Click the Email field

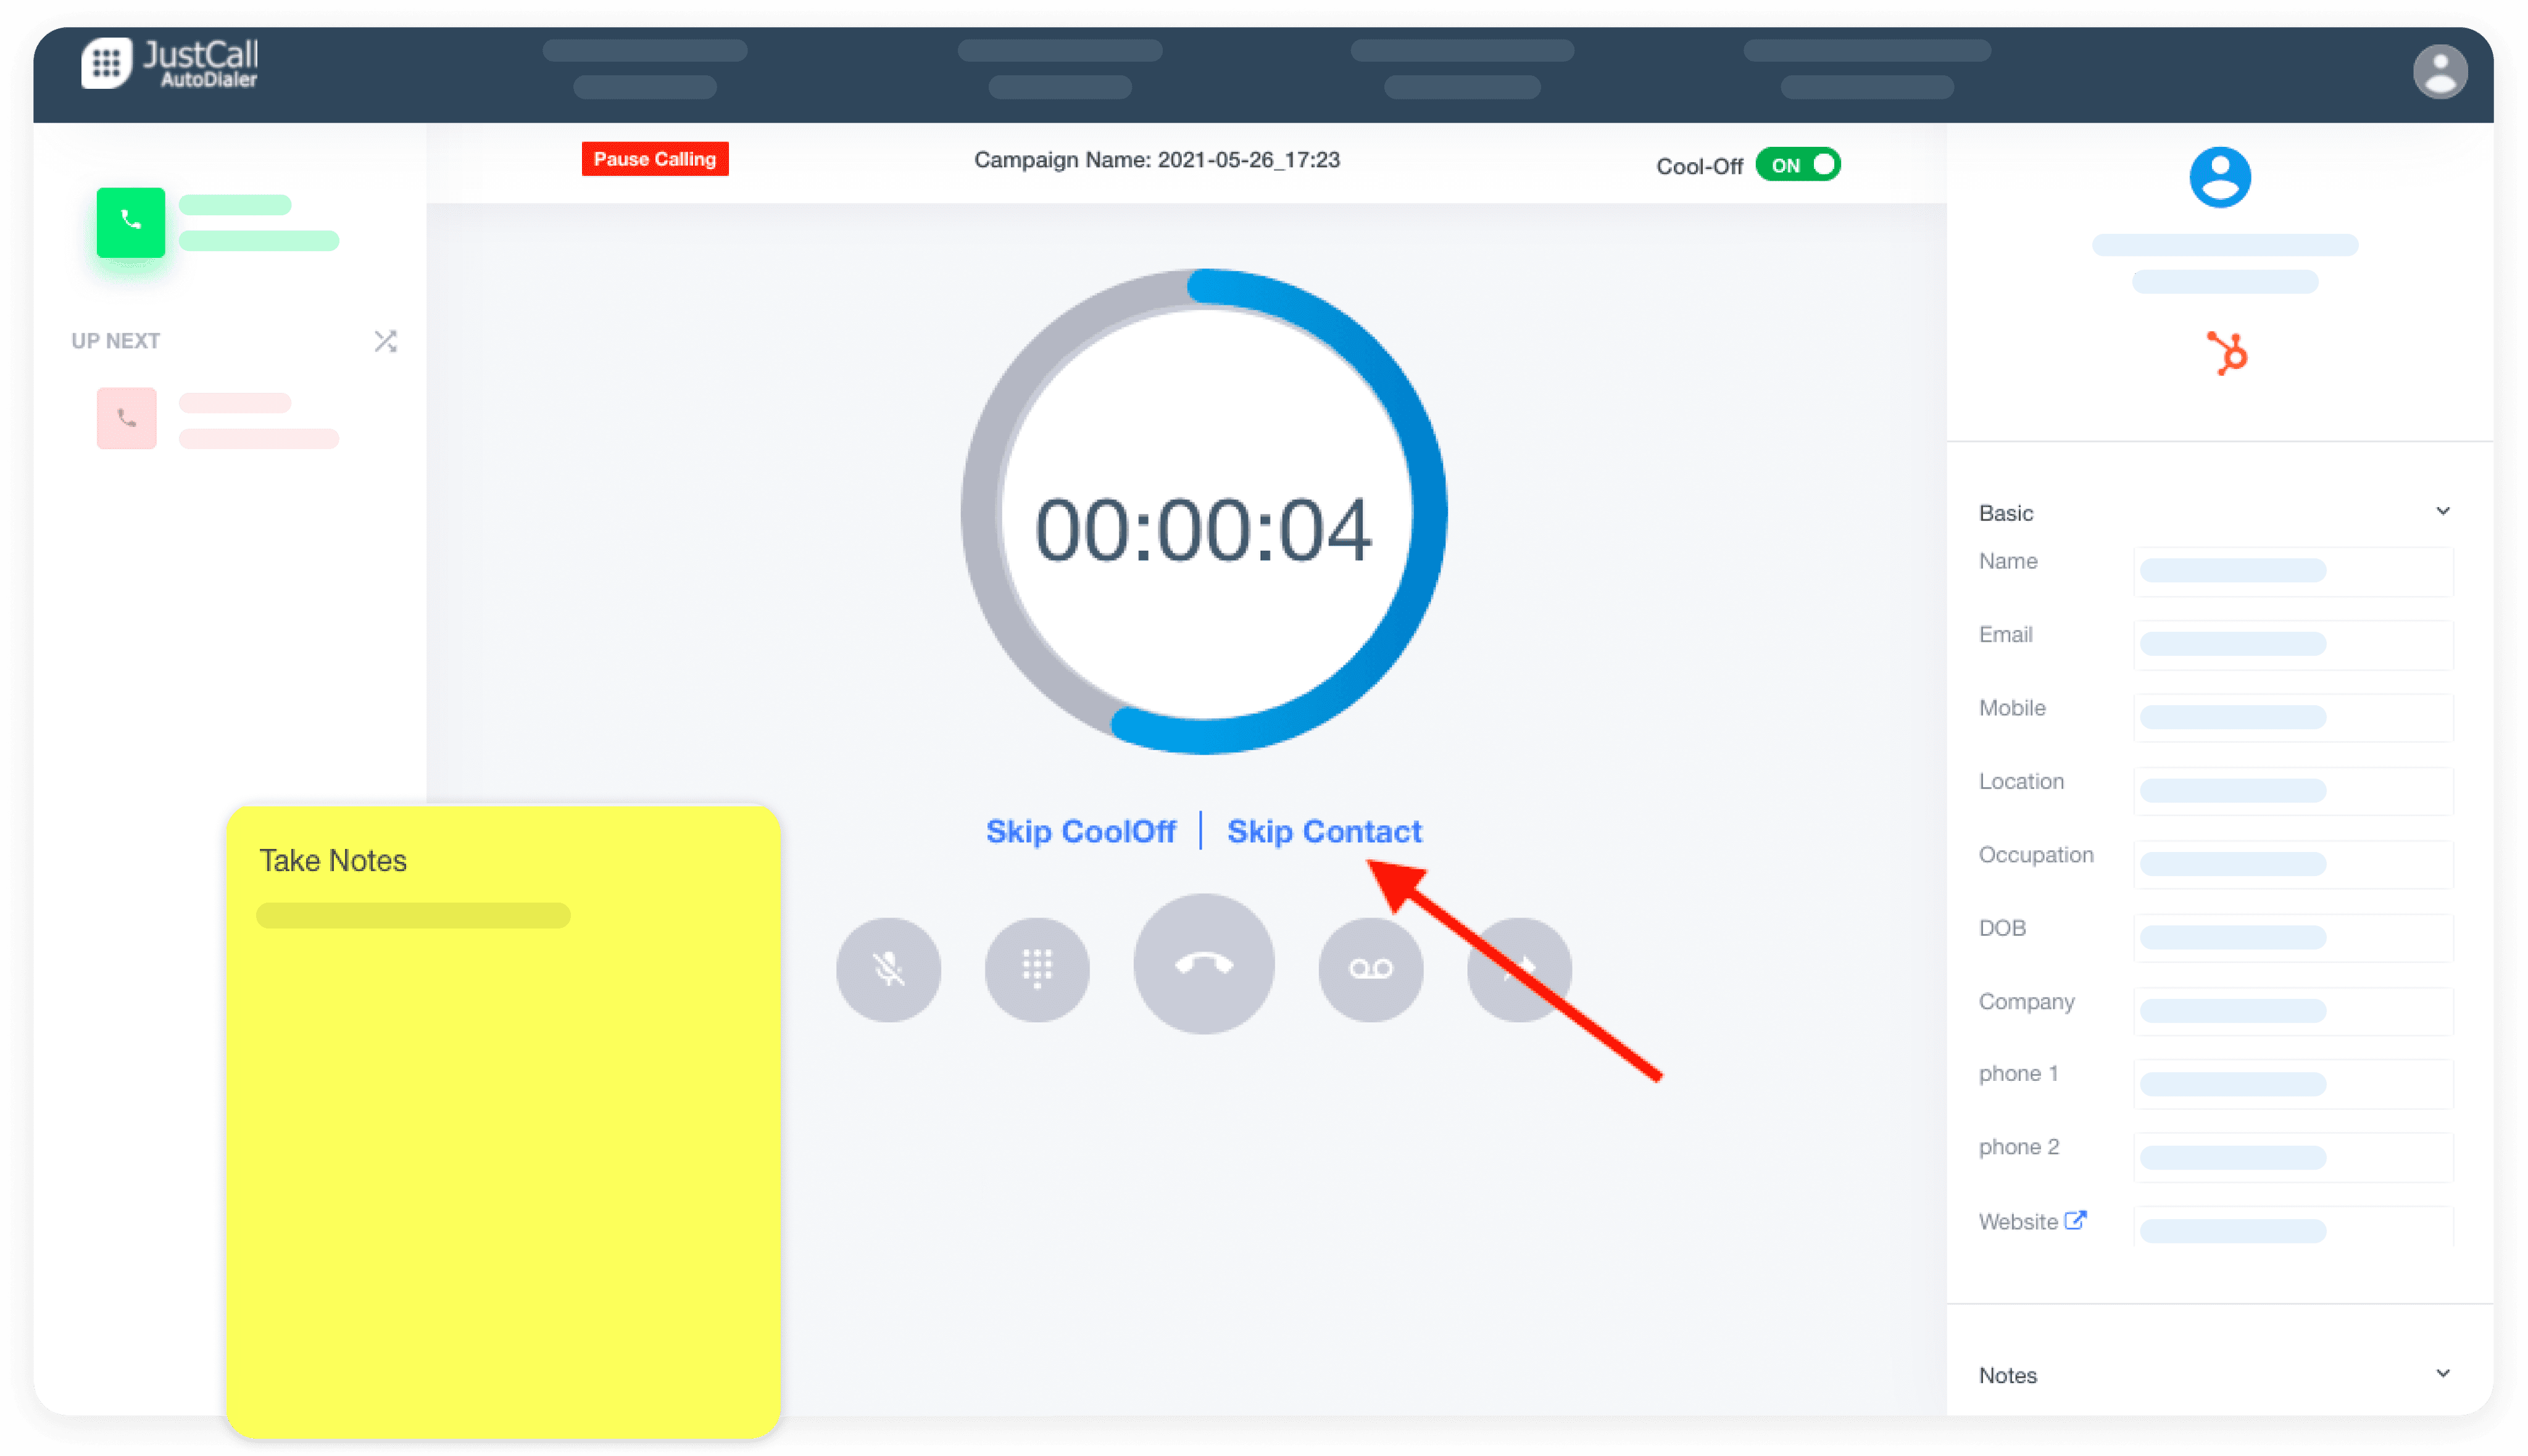(x=2293, y=644)
